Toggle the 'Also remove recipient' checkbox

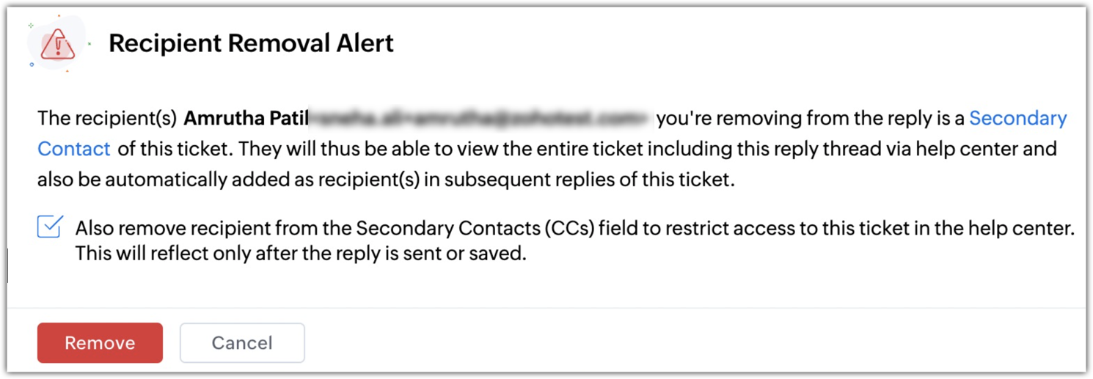49,228
